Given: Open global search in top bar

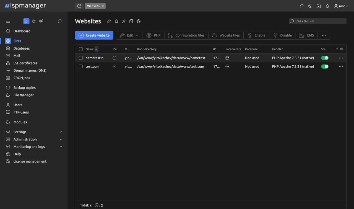Looking at the screenshot, I should (301, 6).
